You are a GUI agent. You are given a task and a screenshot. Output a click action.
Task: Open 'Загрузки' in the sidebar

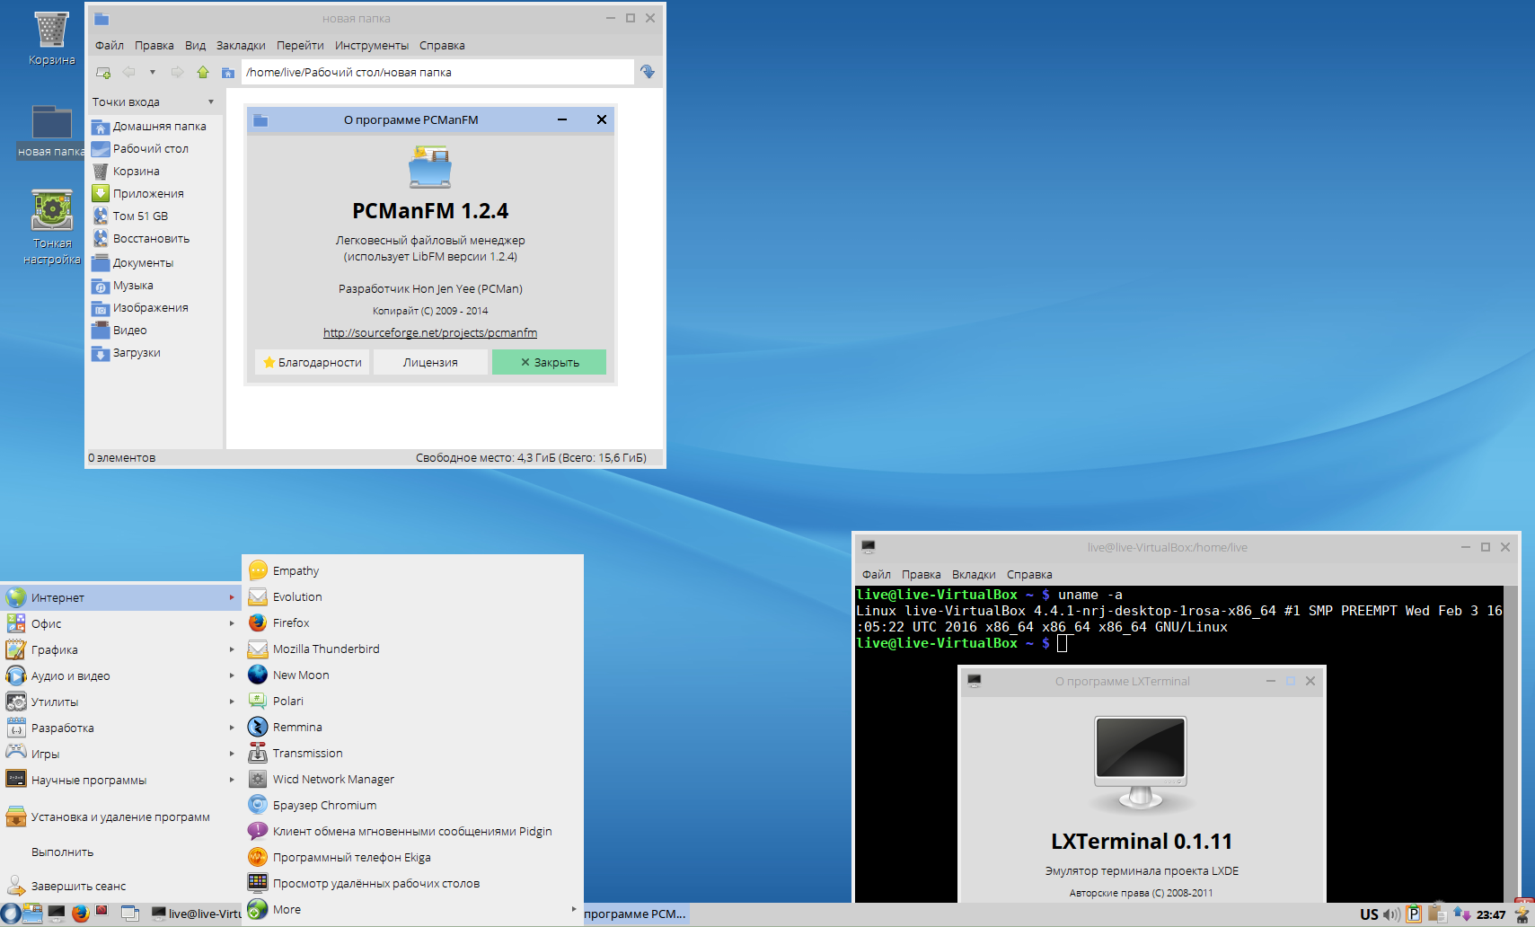click(154, 353)
